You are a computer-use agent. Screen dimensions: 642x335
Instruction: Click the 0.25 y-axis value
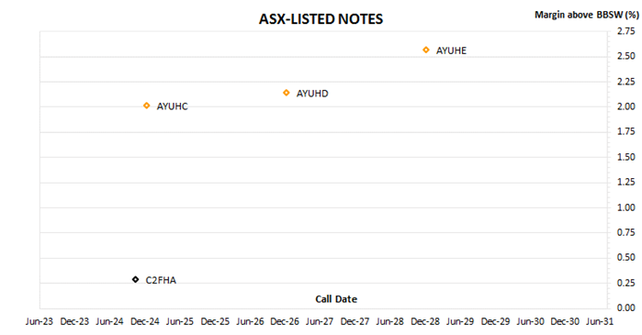[626, 283]
